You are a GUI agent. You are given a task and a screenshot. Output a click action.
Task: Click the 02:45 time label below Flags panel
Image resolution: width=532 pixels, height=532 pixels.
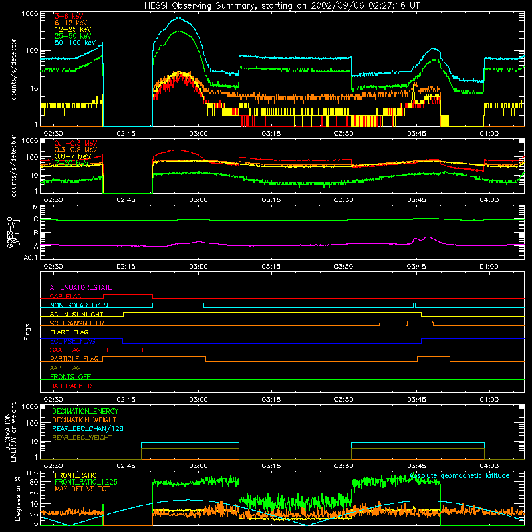point(126,400)
